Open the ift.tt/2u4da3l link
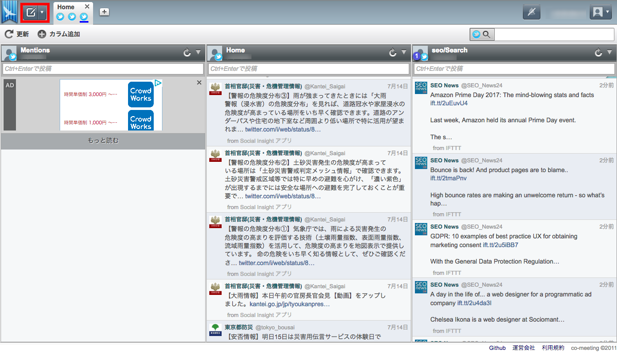Image resolution: width=617 pixels, height=354 pixels. 475,303
